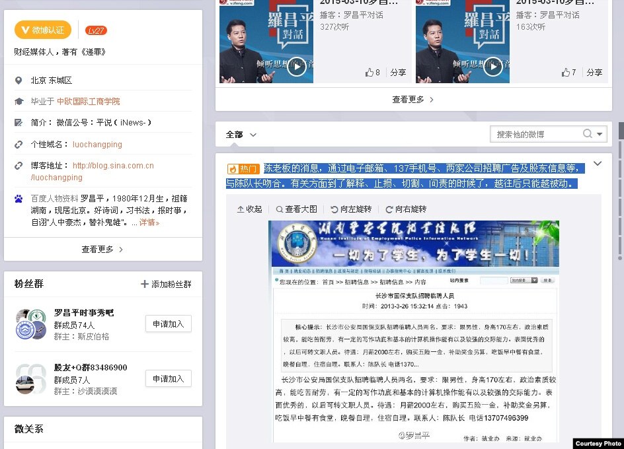The image size is (624, 449).
Task: Like the second video with 7 likes
Action: click(x=568, y=73)
